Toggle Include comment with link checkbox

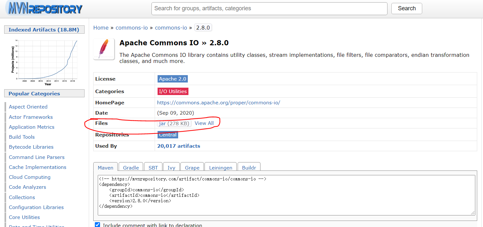point(97,225)
